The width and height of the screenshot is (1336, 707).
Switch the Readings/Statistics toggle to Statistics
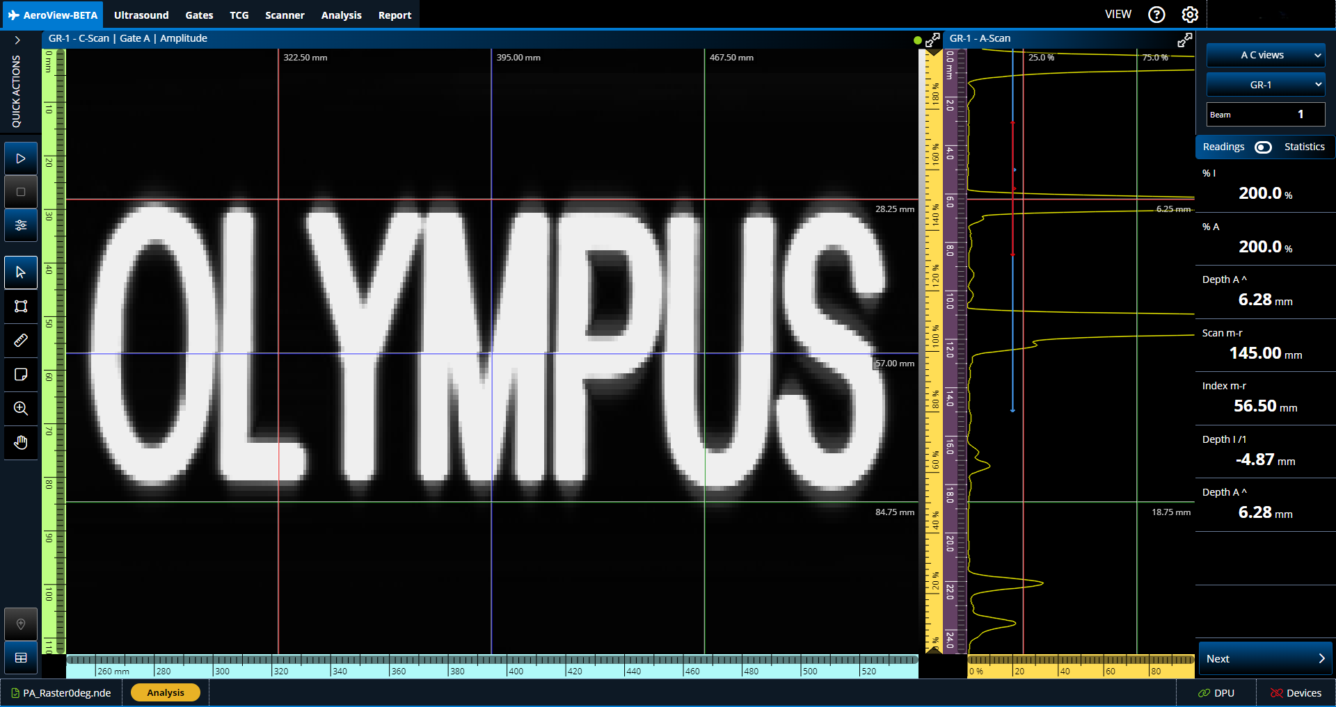pos(1263,147)
